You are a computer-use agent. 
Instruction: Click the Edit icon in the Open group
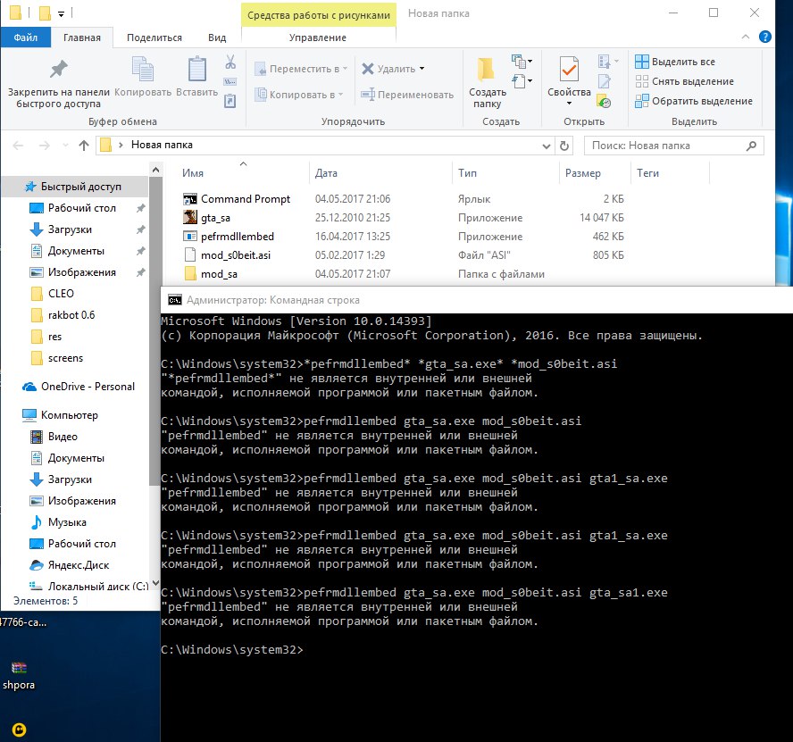[604, 81]
